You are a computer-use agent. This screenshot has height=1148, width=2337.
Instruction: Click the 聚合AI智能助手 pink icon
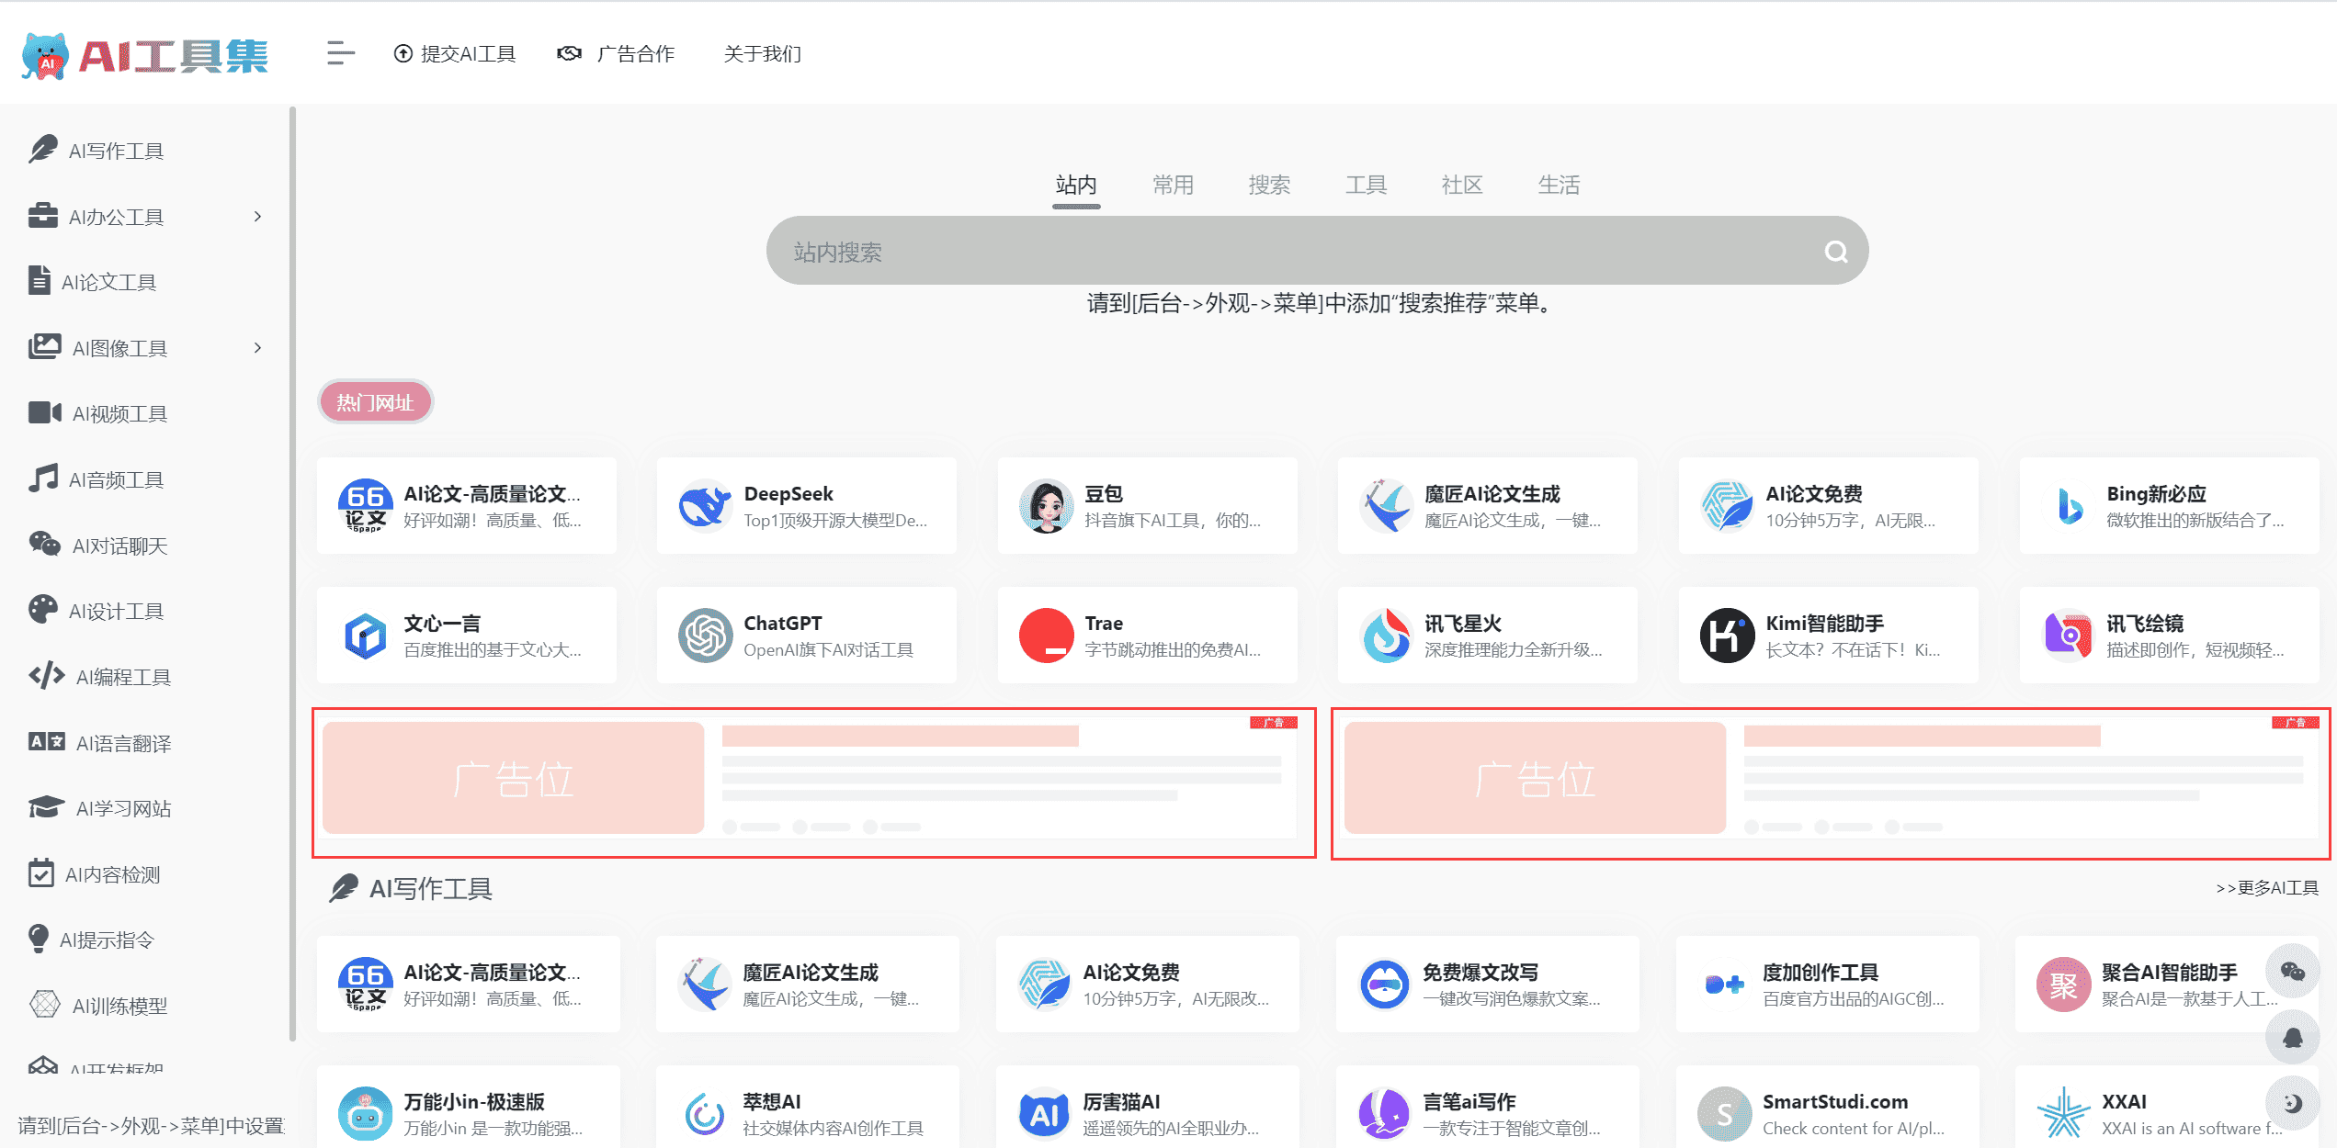(2063, 985)
